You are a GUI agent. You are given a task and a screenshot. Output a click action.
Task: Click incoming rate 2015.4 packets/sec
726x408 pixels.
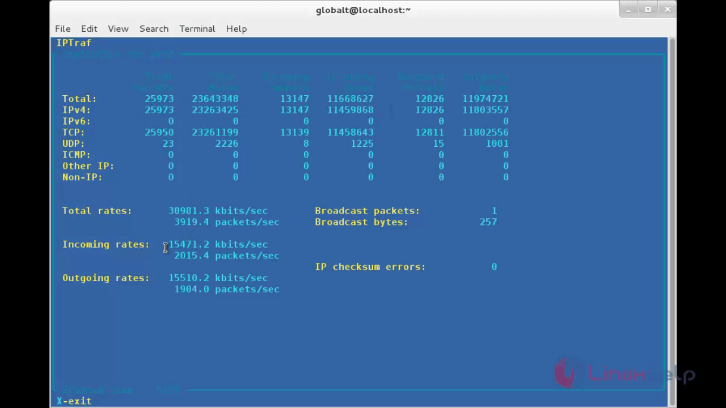coord(227,256)
